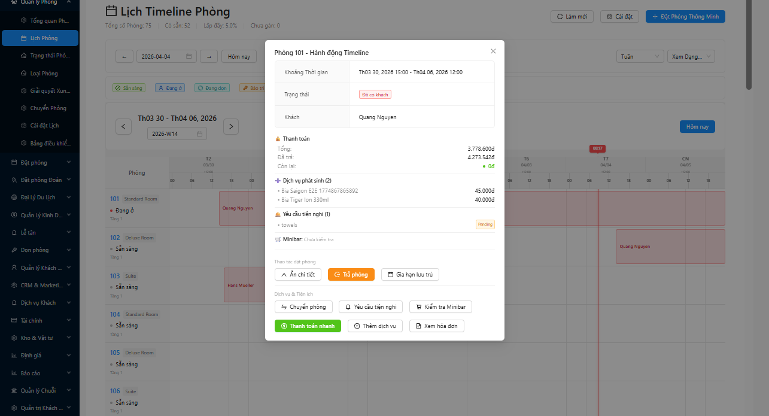The height and width of the screenshot is (416, 769).
Task: Click the Ẩn chi tiết button
Action: (x=298, y=274)
